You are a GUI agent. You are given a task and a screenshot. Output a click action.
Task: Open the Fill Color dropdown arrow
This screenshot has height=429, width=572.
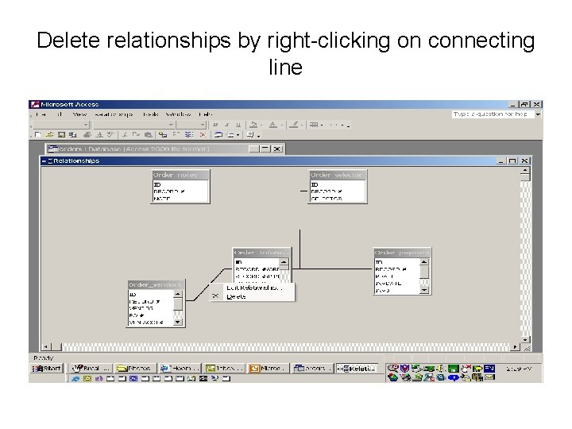(x=261, y=126)
